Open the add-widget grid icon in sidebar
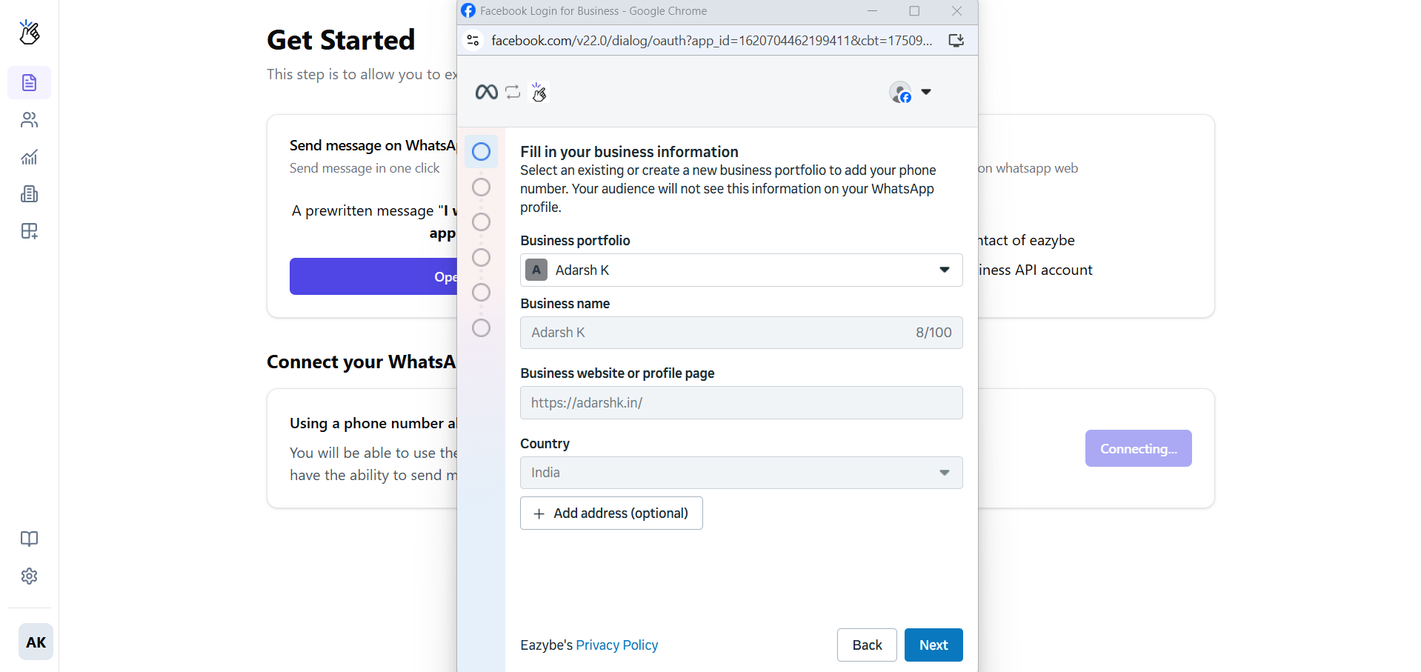 [x=29, y=231]
